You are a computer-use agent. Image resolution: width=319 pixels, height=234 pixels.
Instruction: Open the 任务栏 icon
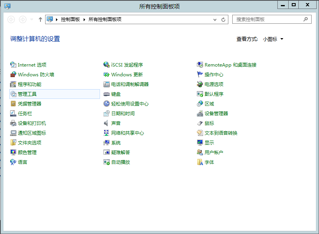[13, 113]
